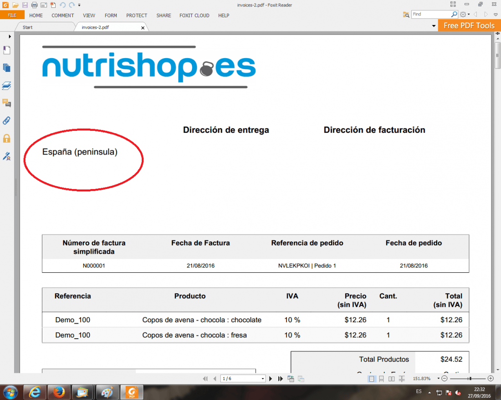Screen dimensions: 501x400
Task: Select single page view mode
Action: point(371,379)
